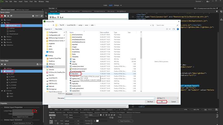The width and height of the screenshot is (223, 125).
Task: Refresh the file dialog address bar
Action: coord(153,25)
